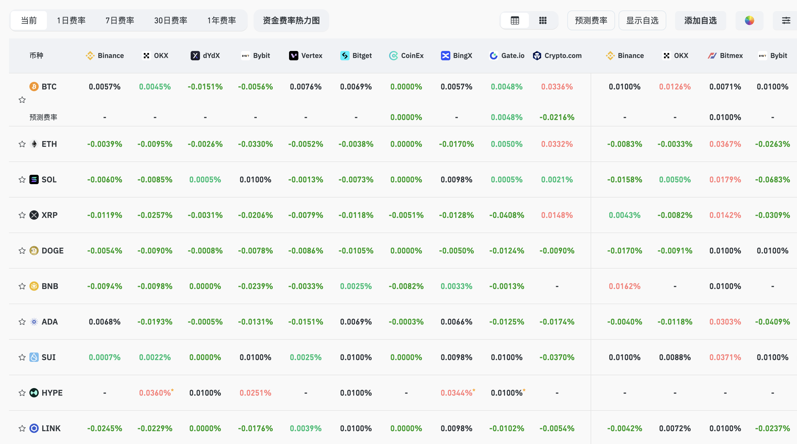Select the 当前 tab
797x444 pixels.
tap(29, 20)
